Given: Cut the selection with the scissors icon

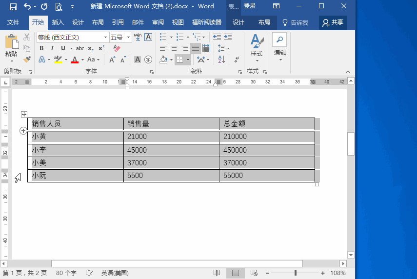Looking at the screenshot, I should tap(27, 37).
